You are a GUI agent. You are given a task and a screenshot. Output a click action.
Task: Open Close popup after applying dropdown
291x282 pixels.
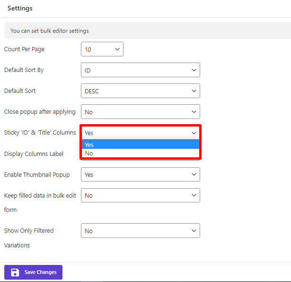[x=141, y=112]
